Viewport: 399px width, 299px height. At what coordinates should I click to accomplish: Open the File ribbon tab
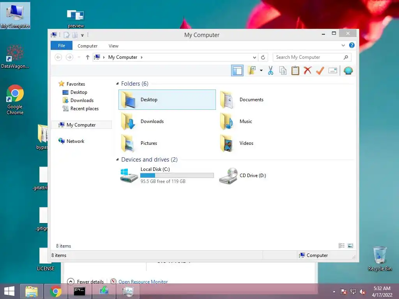coord(62,46)
